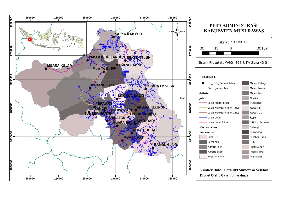This screenshot has width=282, height=200.
Task: Click the BINGIN TELUK map label
Action: 139,58
